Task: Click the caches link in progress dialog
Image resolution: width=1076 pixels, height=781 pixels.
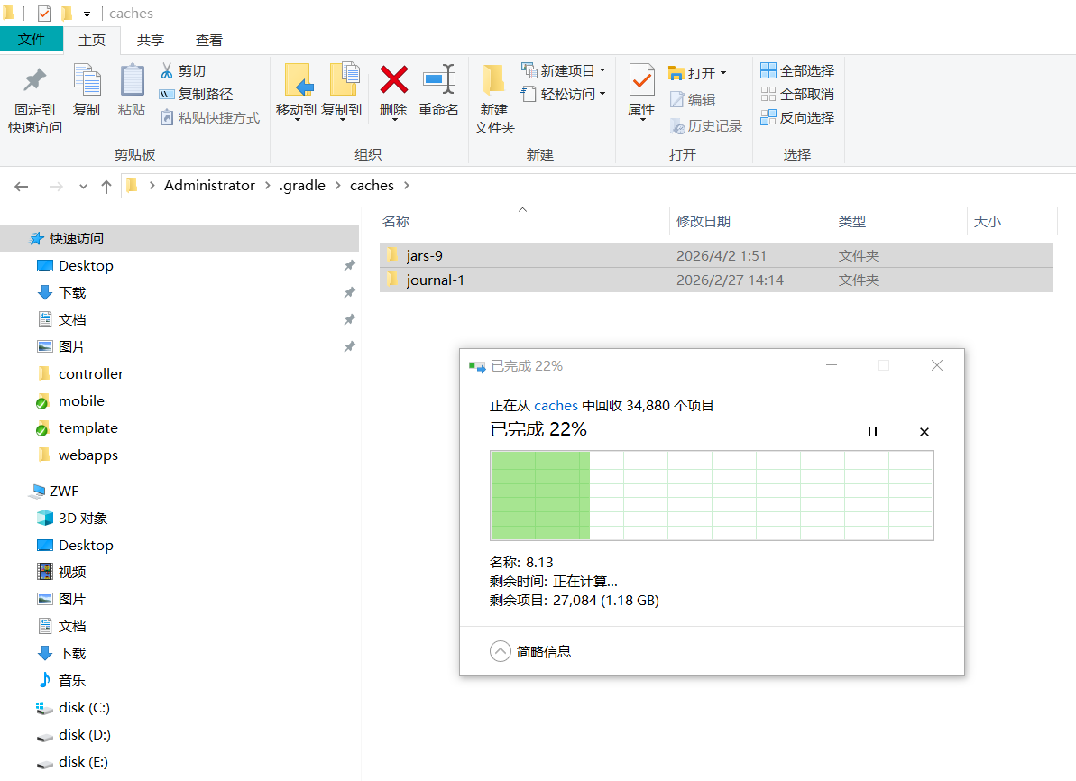Action: [x=556, y=406]
